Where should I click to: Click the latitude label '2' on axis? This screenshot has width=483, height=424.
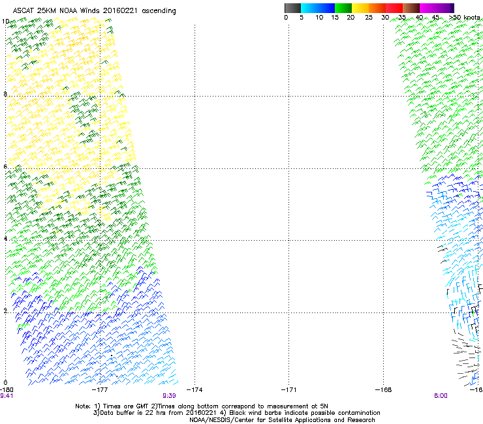5,310
